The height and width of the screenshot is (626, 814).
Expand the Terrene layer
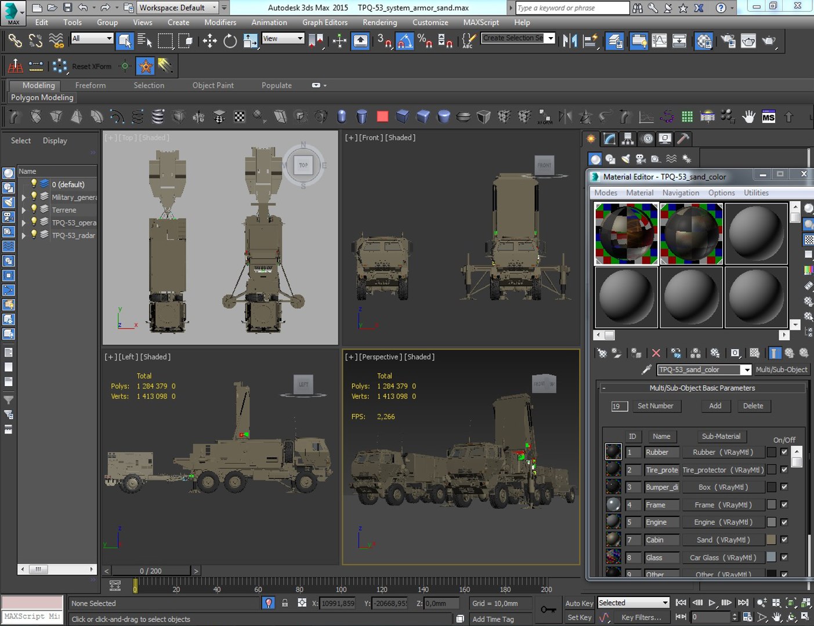coord(24,210)
